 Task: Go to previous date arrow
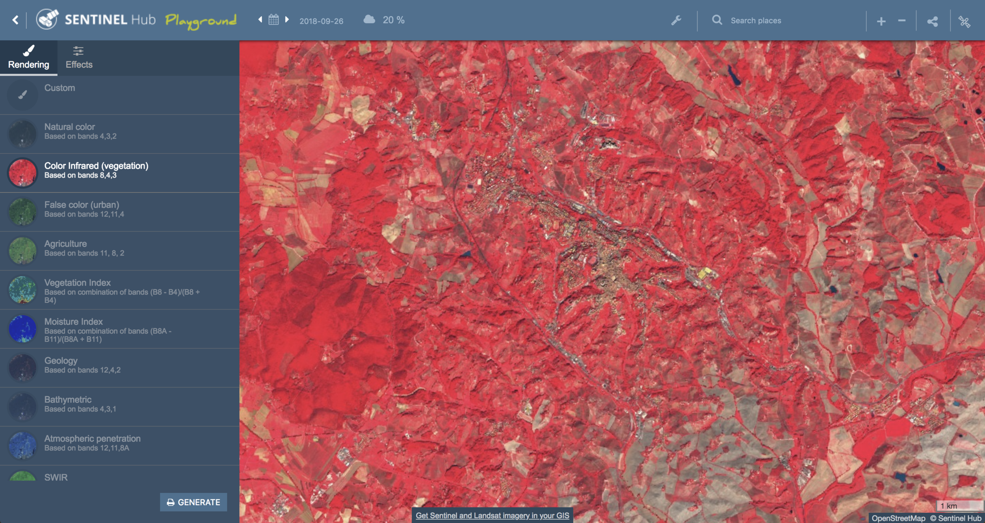coord(260,20)
